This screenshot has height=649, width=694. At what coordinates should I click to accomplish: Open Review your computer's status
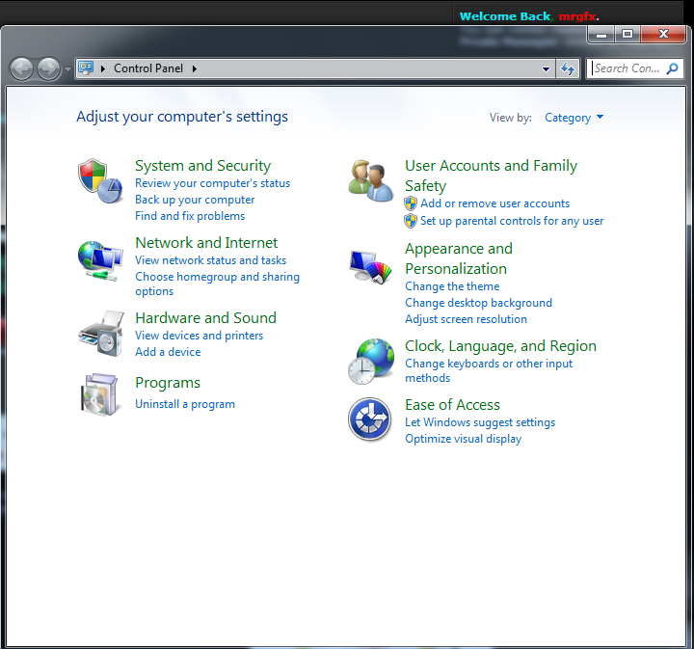[212, 183]
